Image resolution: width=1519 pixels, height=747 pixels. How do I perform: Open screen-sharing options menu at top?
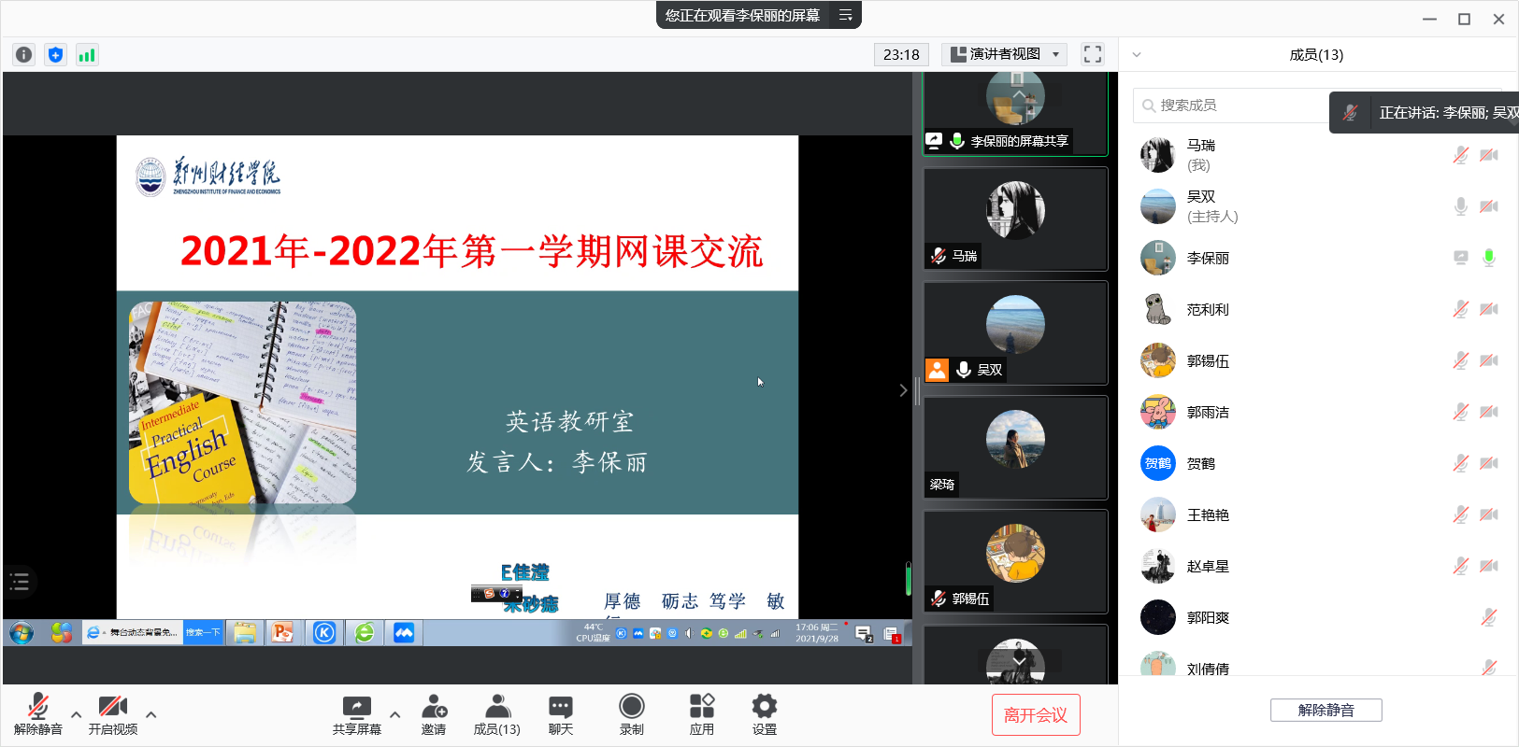click(845, 15)
